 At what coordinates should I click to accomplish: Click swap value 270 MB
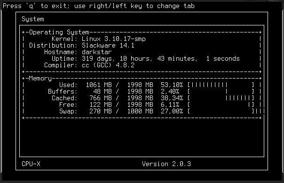101,111
